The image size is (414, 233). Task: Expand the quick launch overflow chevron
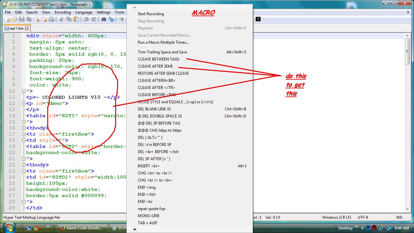[x=48, y=227]
